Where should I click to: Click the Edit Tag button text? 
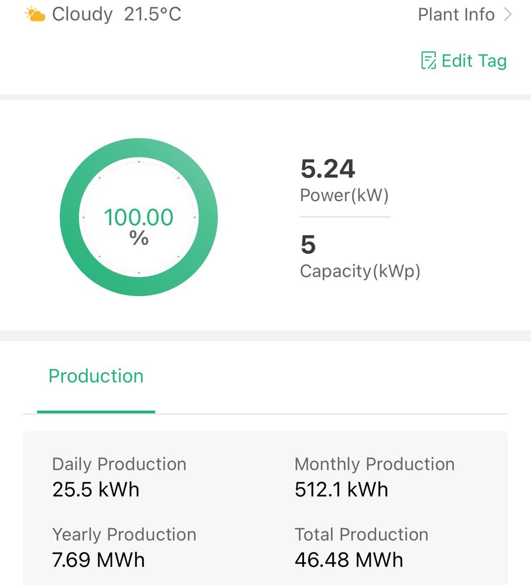[x=474, y=61]
